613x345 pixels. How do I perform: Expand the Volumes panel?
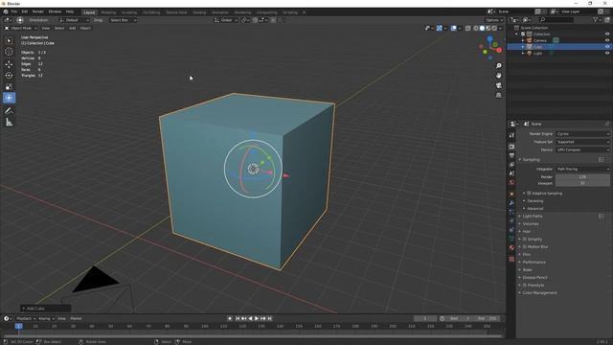[x=531, y=223]
